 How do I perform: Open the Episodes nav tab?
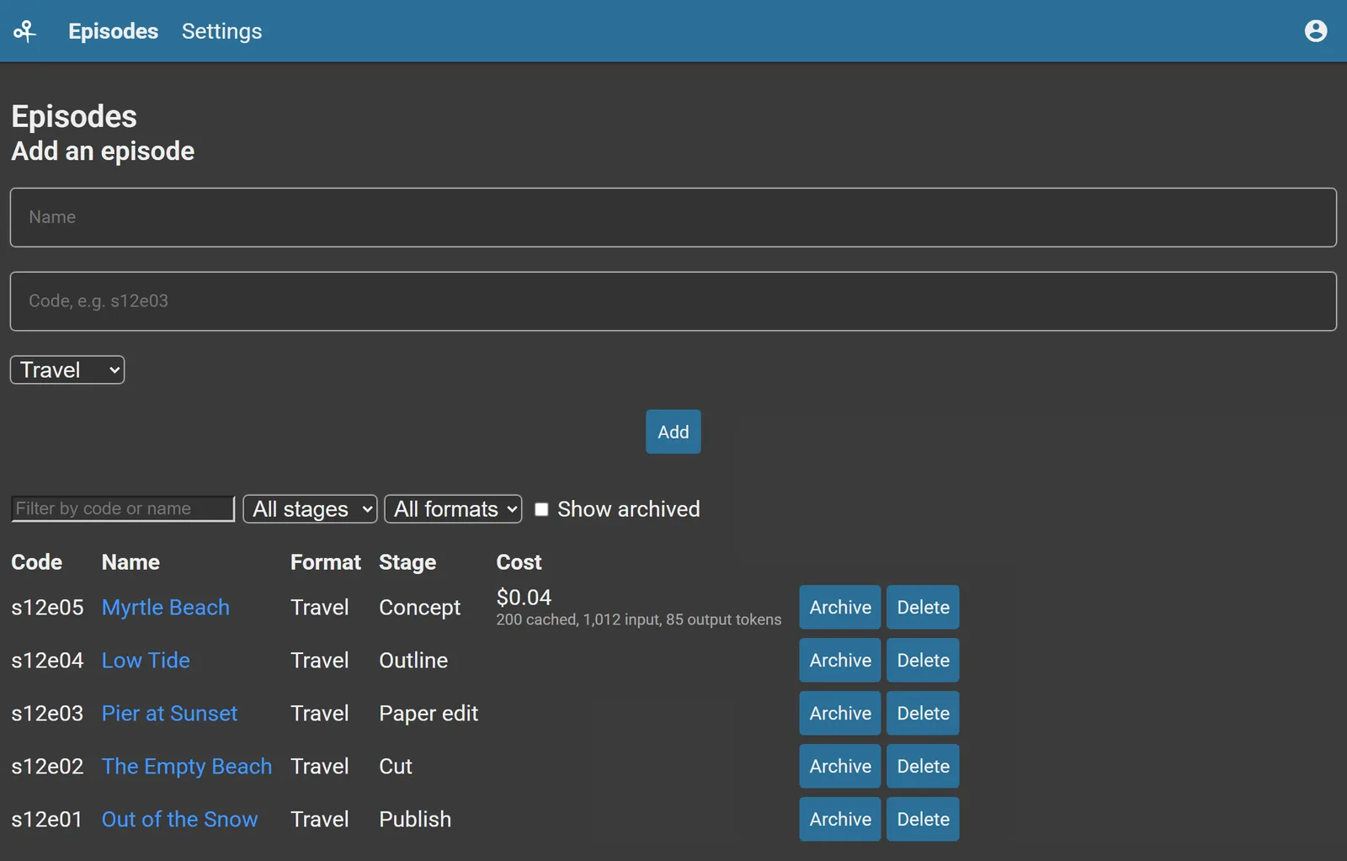[113, 31]
